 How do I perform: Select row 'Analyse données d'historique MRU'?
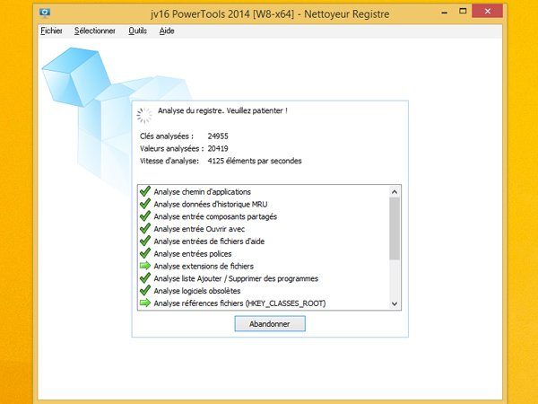click(x=264, y=204)
